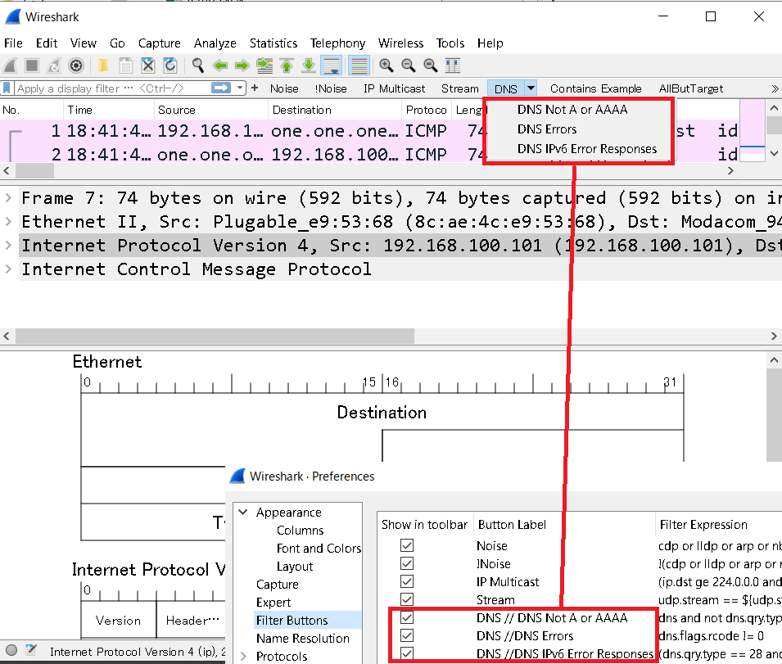Reset text to normal size

point(430,65)
